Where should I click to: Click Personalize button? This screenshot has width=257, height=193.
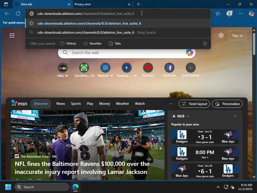pos(227,104)
